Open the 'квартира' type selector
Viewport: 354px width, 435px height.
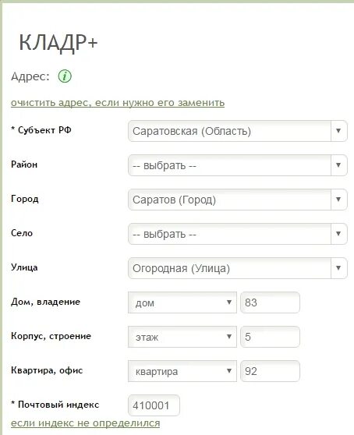click(182, 371)
